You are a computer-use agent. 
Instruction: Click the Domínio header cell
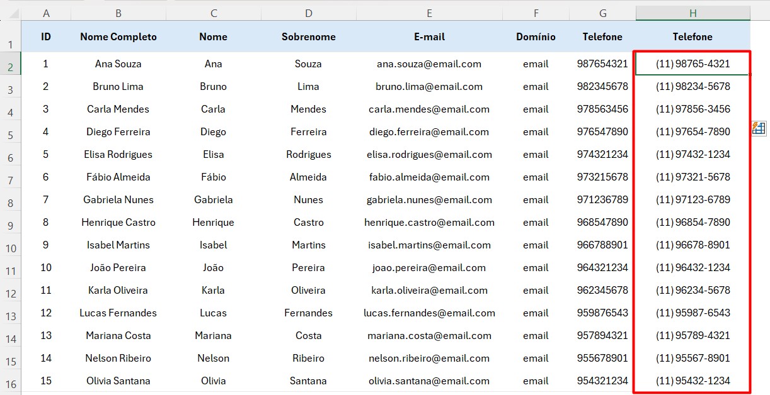[x=536, y=36]
